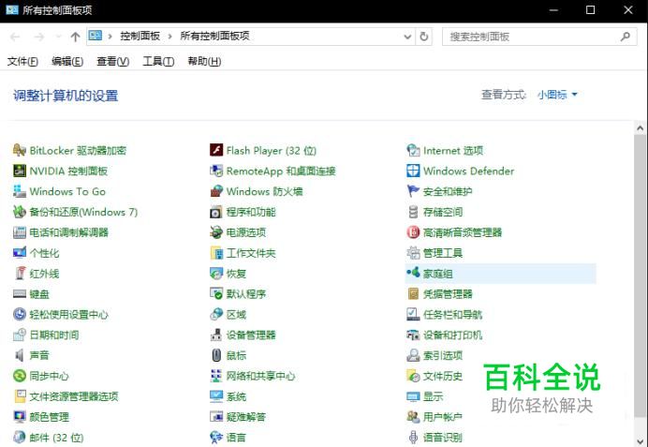Open the Windows Defender shield icon

click(413, 171)
